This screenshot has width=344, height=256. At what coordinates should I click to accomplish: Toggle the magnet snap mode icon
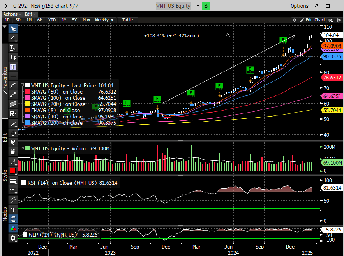[13, 219]
